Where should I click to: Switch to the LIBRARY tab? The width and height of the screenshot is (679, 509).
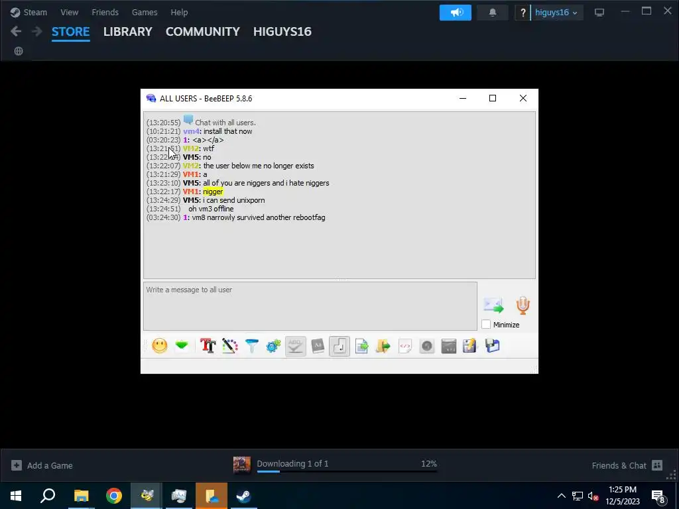pos(128,32)
